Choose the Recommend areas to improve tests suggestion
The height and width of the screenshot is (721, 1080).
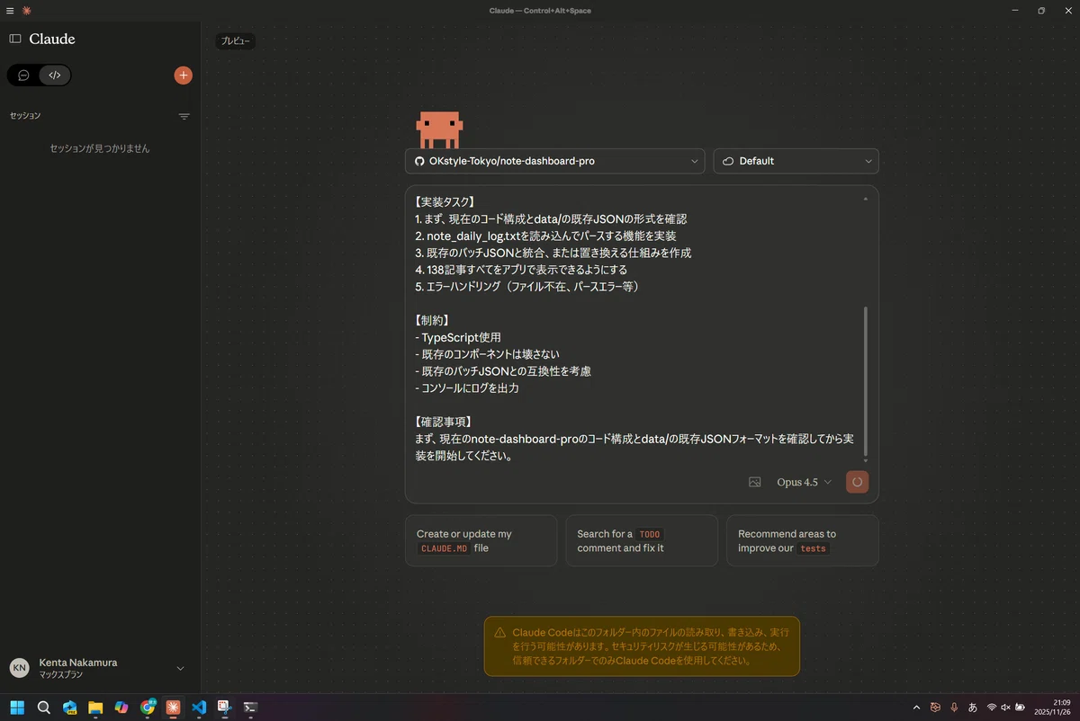pyautogui.click(x=803, y=540)
